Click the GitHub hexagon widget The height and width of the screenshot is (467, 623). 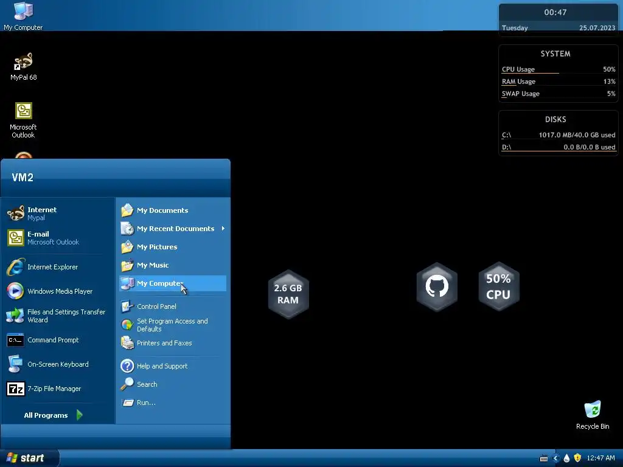[x=437, y=286]
